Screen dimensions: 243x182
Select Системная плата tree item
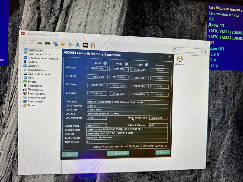coord(39,54)
